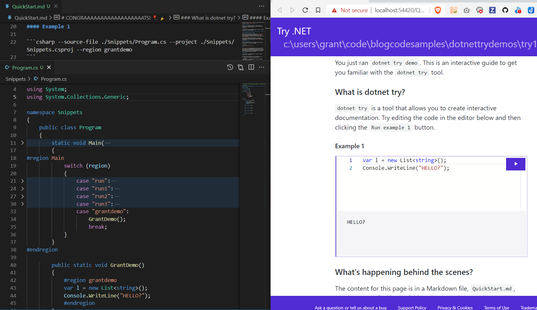Click the QuickStart.md minimap
The height and width of the screenshot is (310, 537).
[254, 41]
